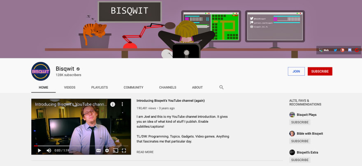Go to the COMMUNITY tab
The width and height of the screenshot is (362, 166).
(133, 87)
